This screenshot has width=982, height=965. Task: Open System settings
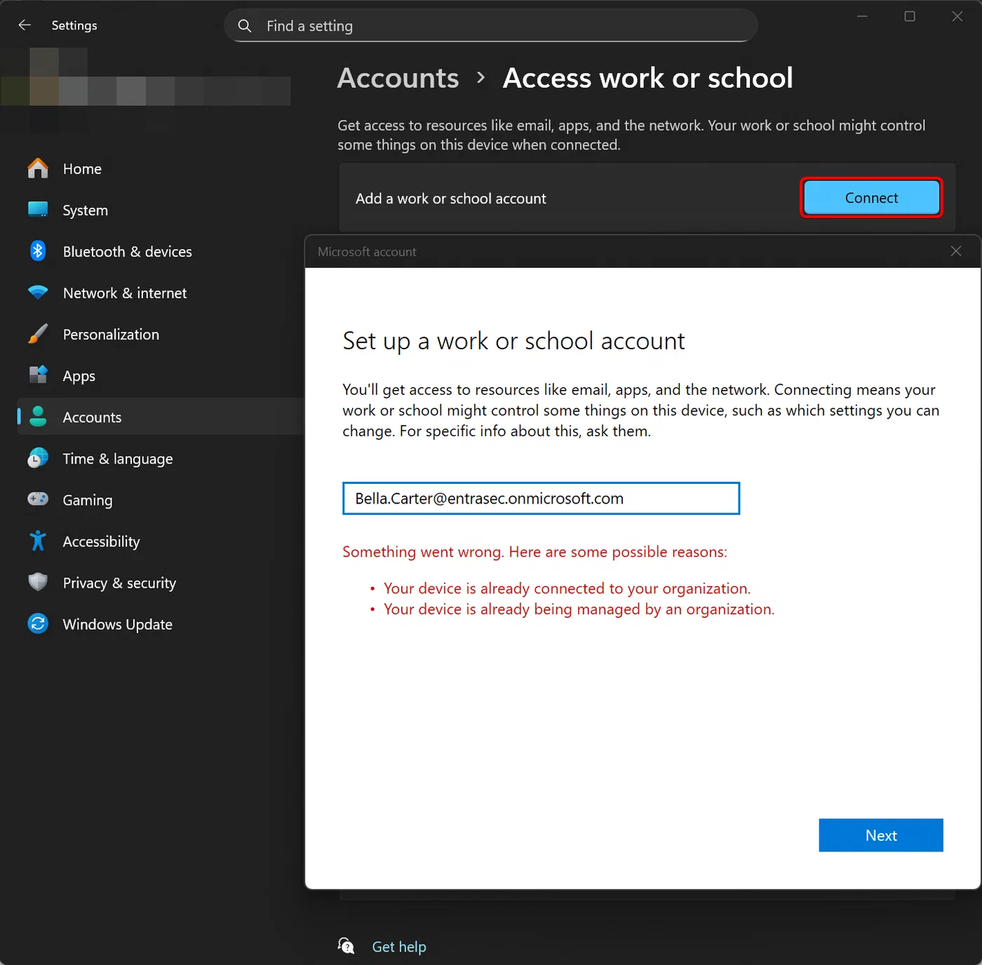[161, 210]
